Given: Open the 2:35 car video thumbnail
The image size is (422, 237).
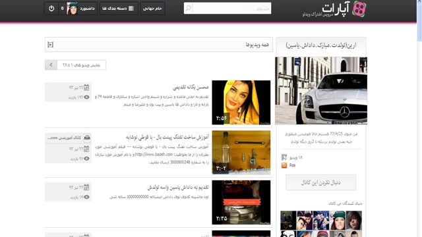Looking at the screenshot, I should tap(241, 202).
